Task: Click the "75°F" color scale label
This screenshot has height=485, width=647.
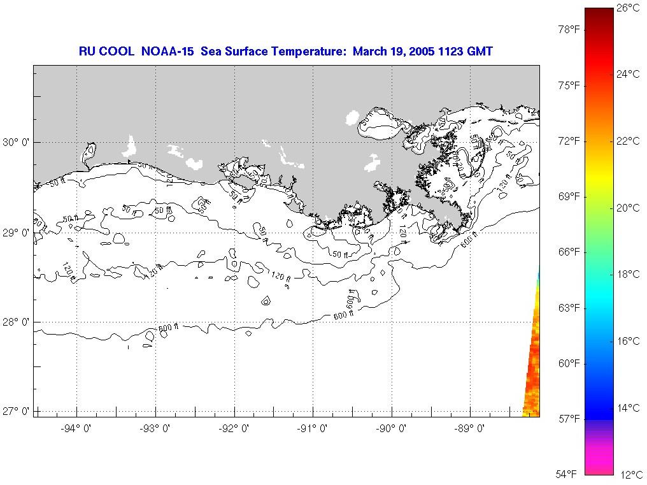Action: [569, 85]
